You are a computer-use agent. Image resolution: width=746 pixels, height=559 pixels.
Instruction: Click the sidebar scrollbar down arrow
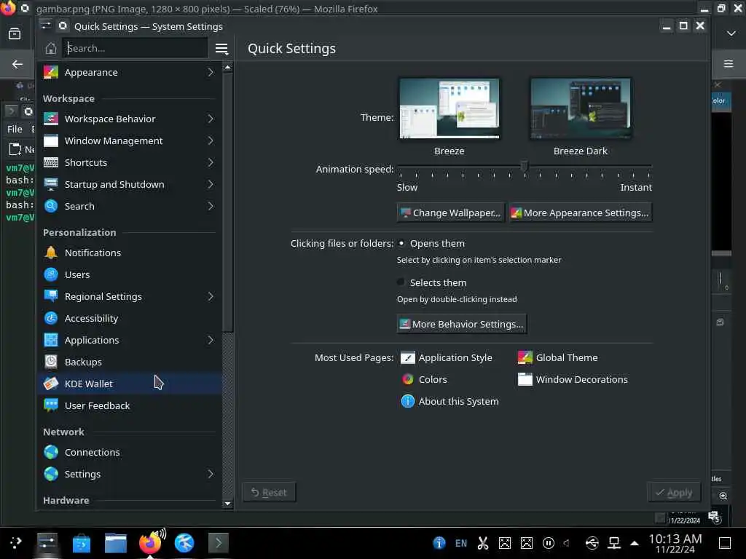227,504
